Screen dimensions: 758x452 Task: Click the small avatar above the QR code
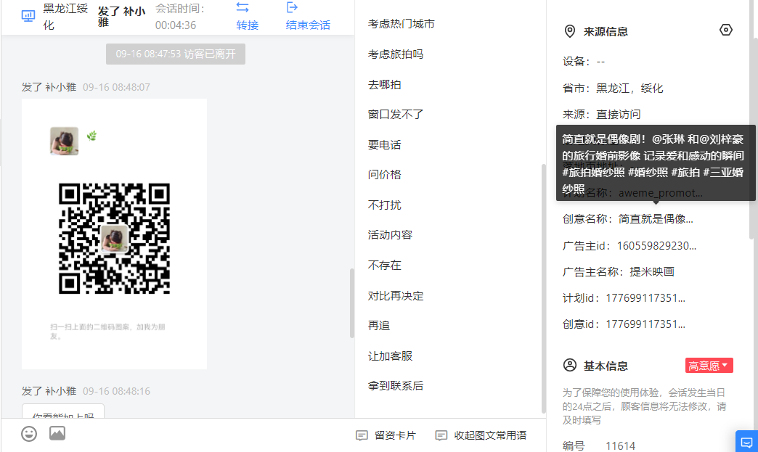pos(65,141)
